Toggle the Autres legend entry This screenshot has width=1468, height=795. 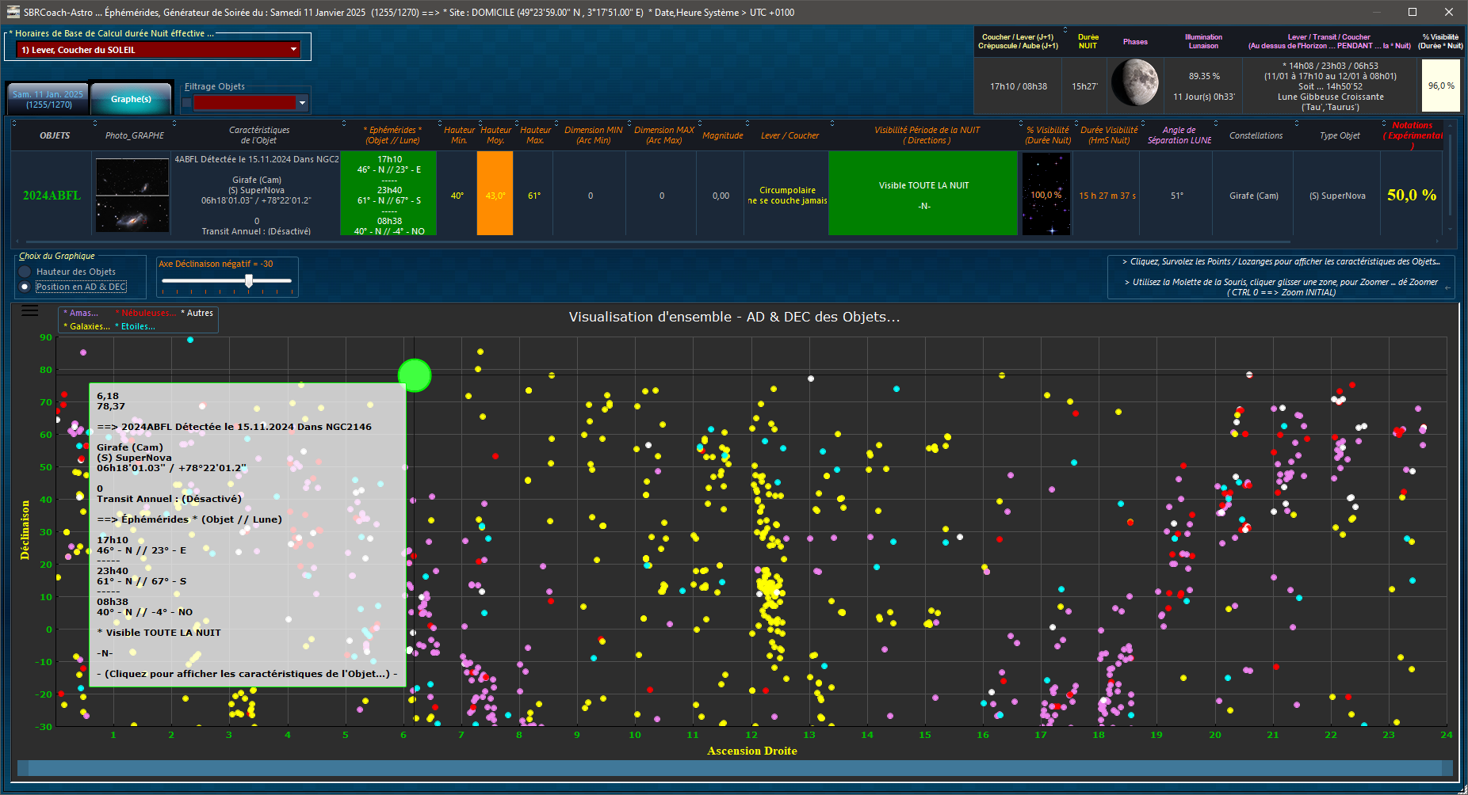[x=197, y=313]
